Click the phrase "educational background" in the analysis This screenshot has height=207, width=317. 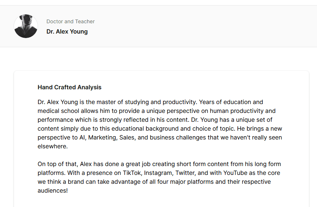coord(145,129)
